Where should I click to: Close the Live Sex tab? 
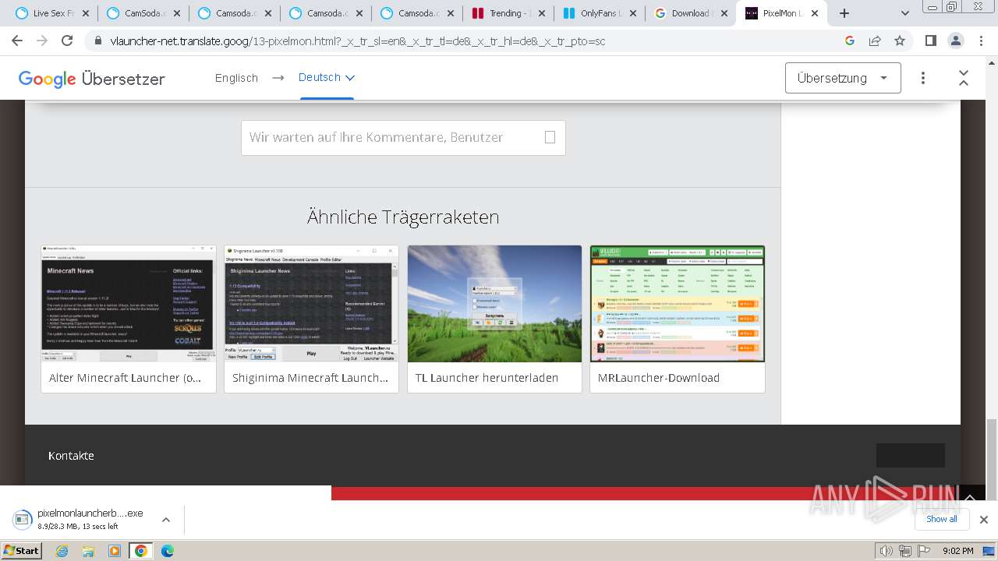click(x=86, y=13)
